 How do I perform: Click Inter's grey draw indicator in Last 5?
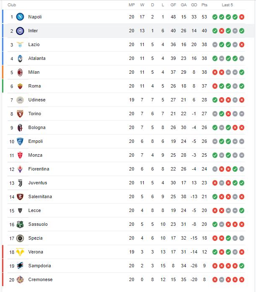pyautogui.click(x=235, y=31)
